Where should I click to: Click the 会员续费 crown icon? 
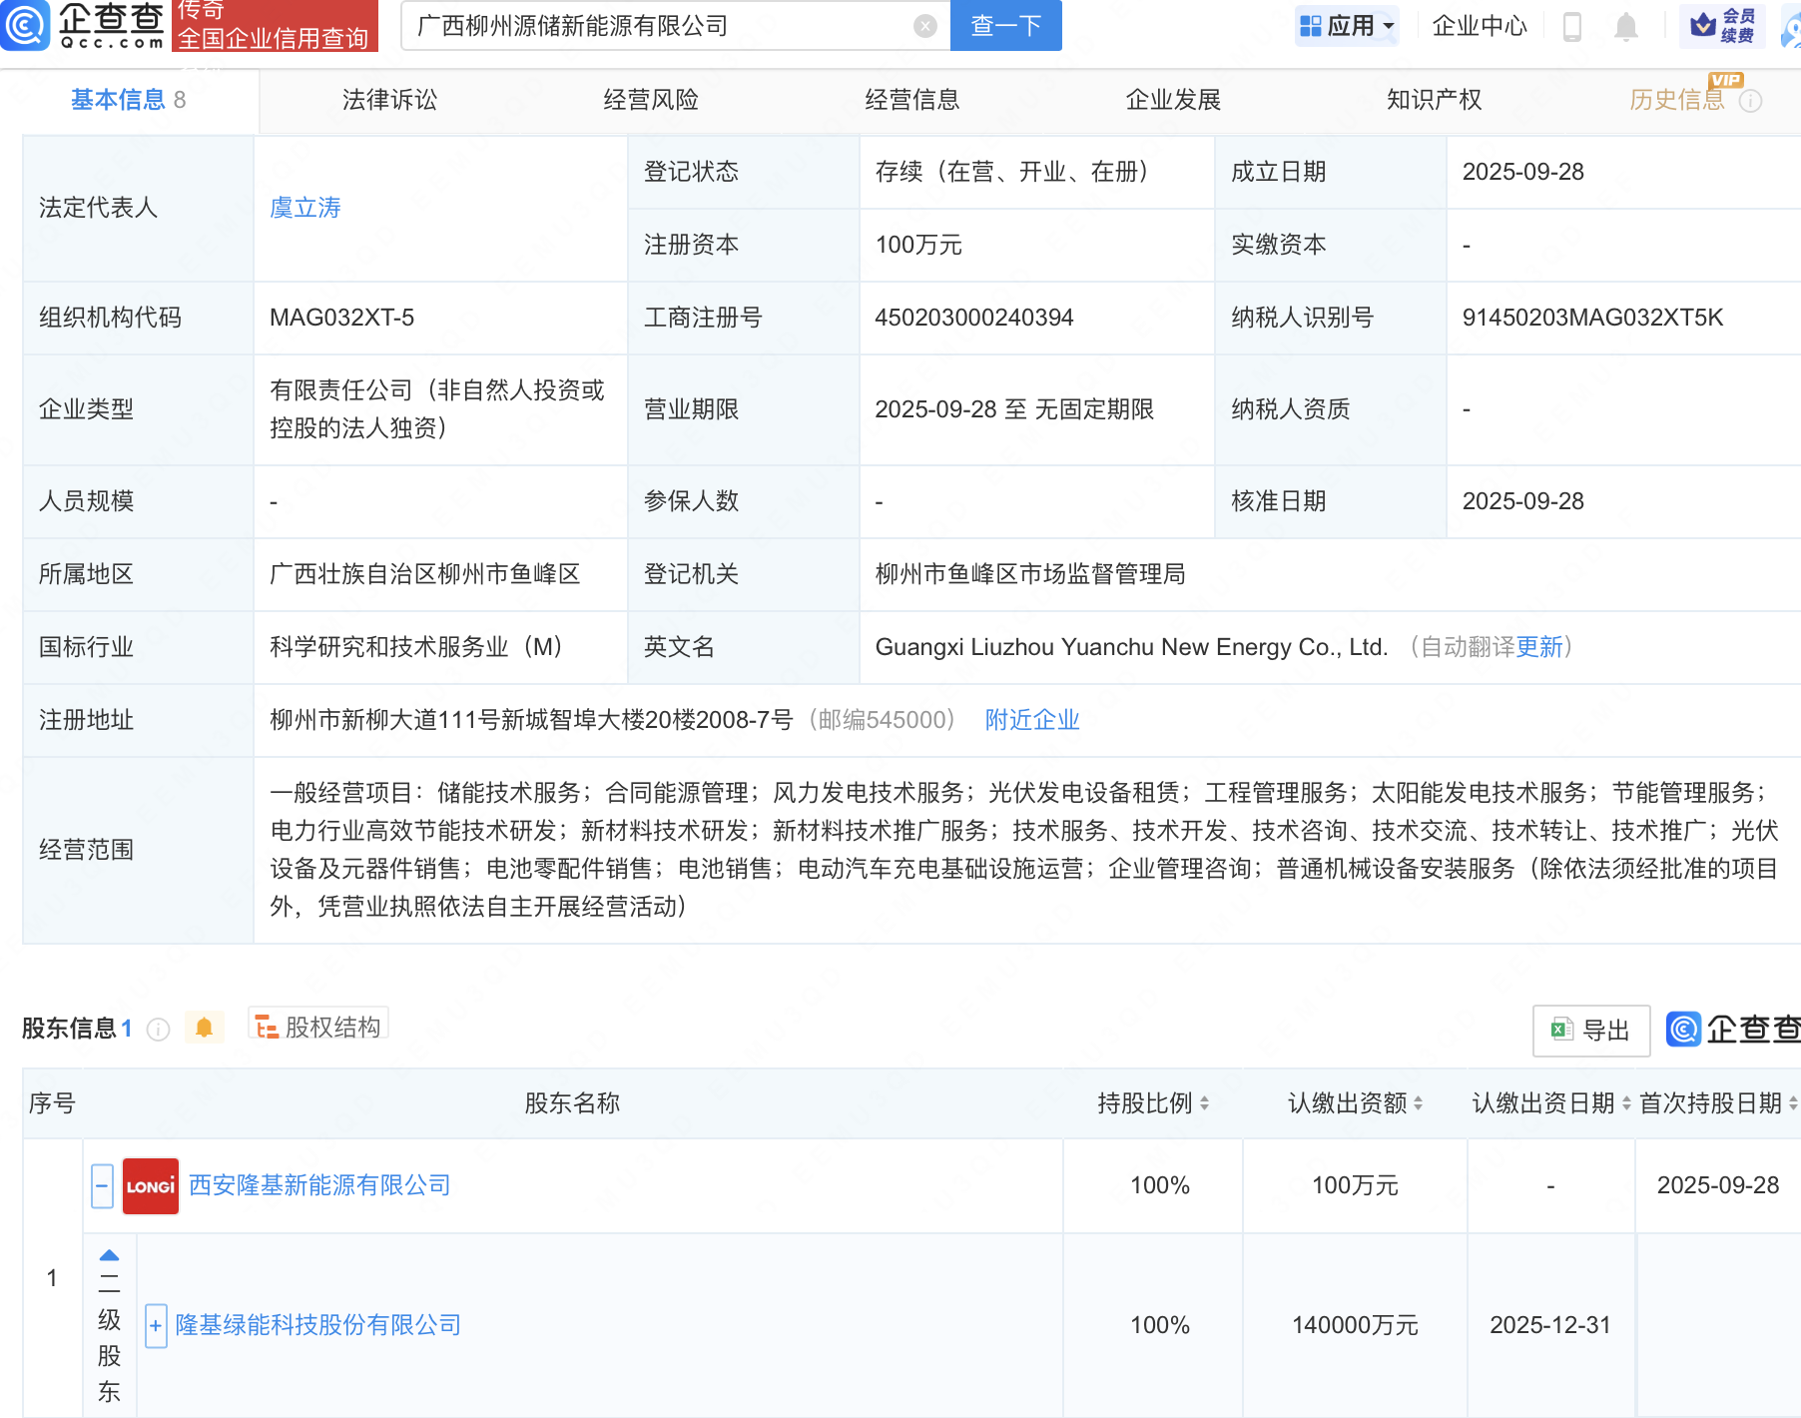(1703, 24)
